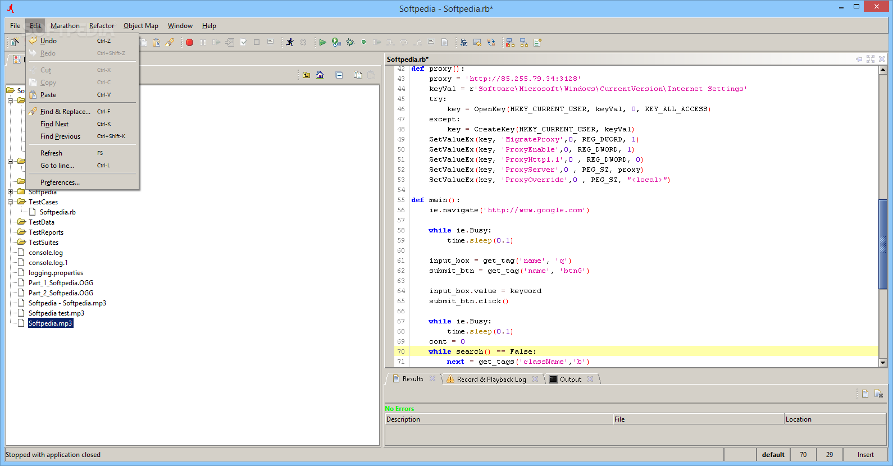This screenshot has height=466, width=893.
Task: Click the go up folder navigator icon
Action: (306, 75)
